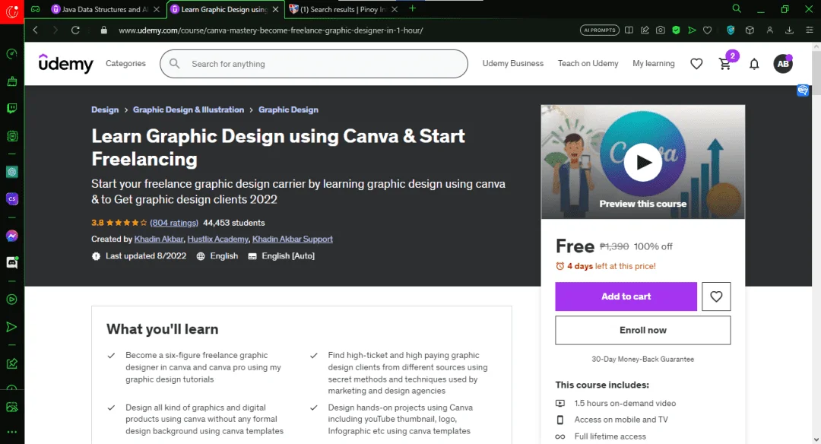Click the Search for anything field
Screen dimensions: 821x444
point(314,64)
